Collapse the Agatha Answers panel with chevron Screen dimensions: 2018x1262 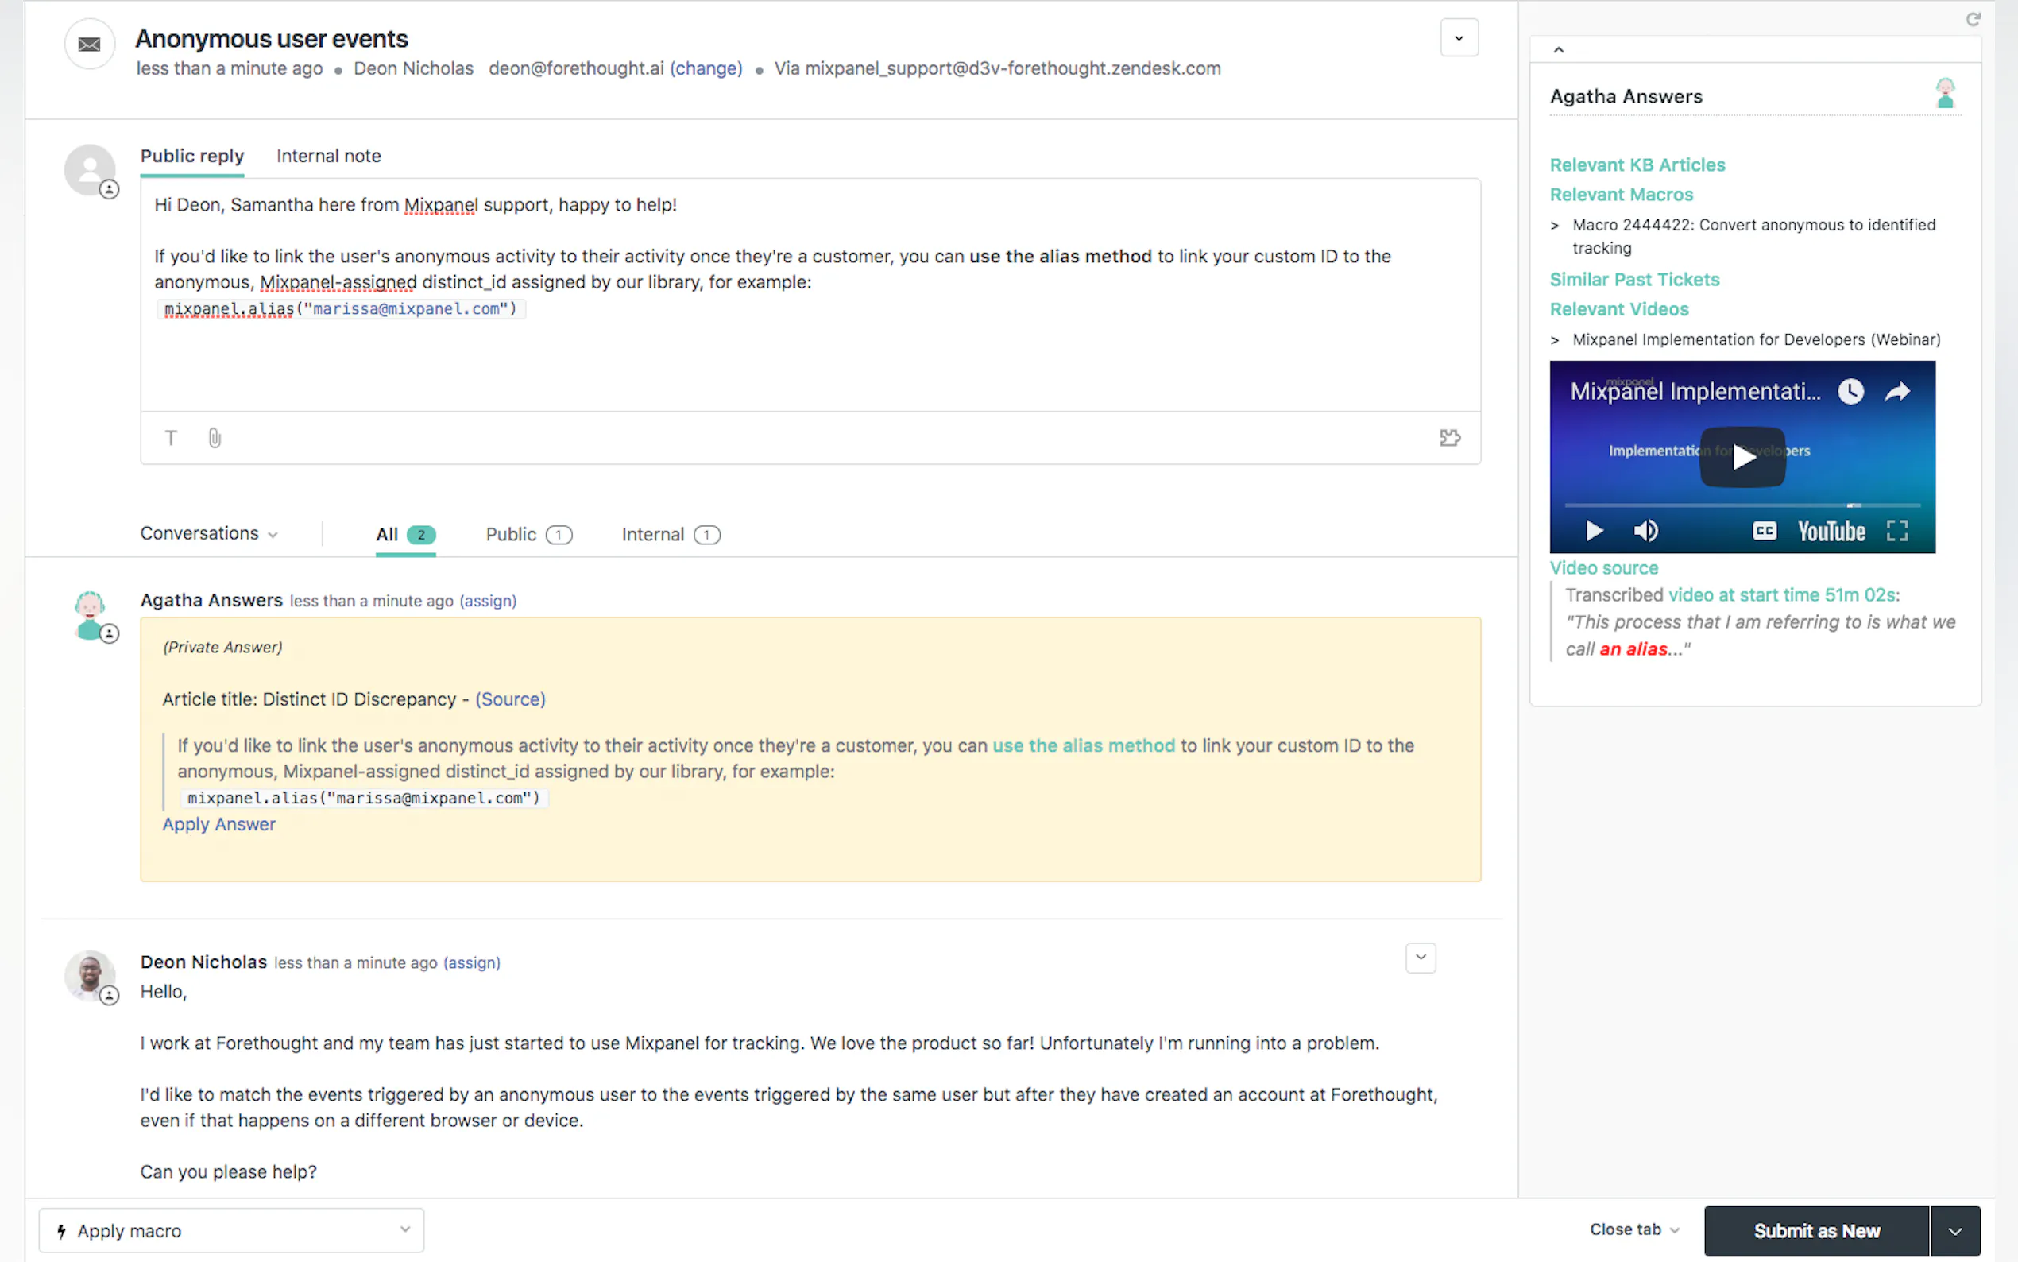(1558, 50)
